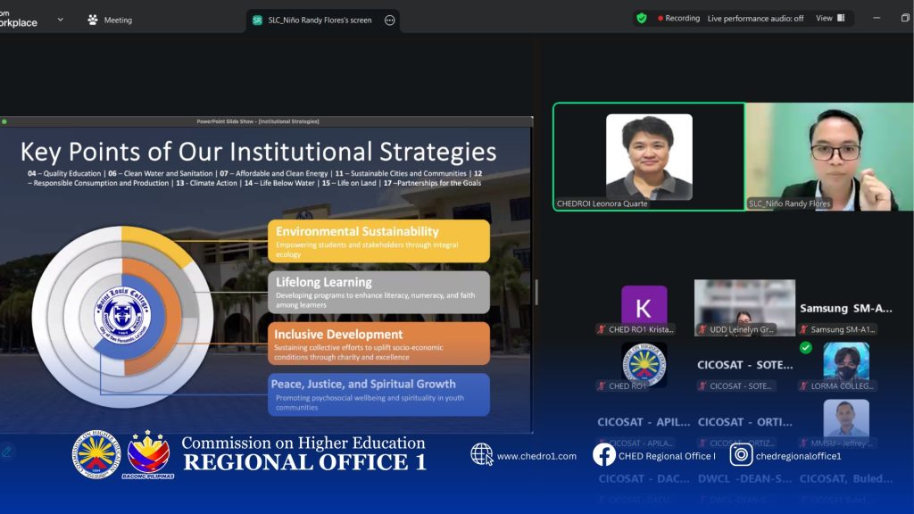The height and width of the screenshot is (514, 914).
Task: Click the Facebook icon in the banner
Action: point(604,455)
